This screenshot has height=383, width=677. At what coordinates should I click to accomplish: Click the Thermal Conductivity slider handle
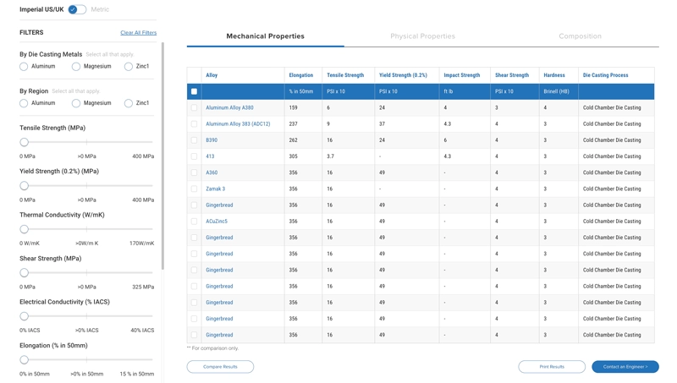tap(24, 229)
